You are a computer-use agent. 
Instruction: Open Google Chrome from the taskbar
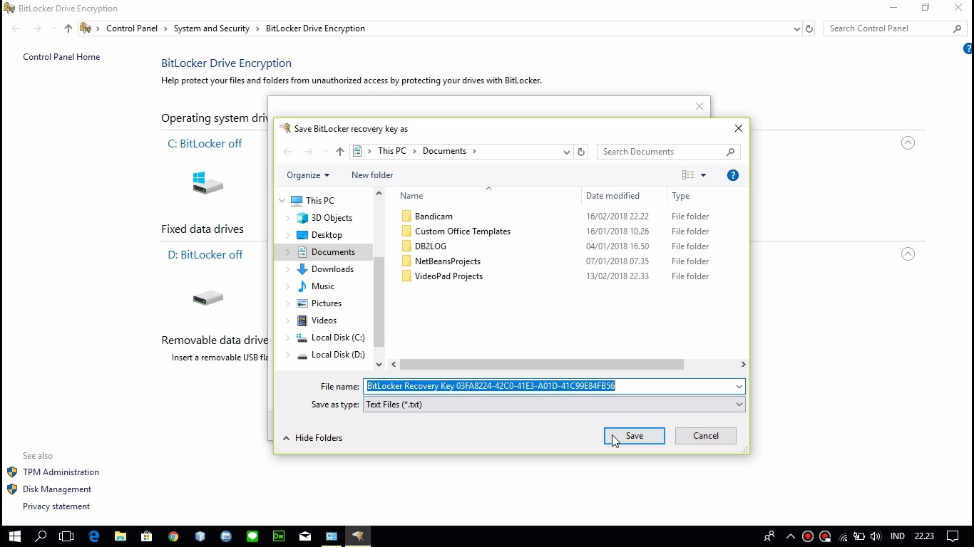pos(173,536)
